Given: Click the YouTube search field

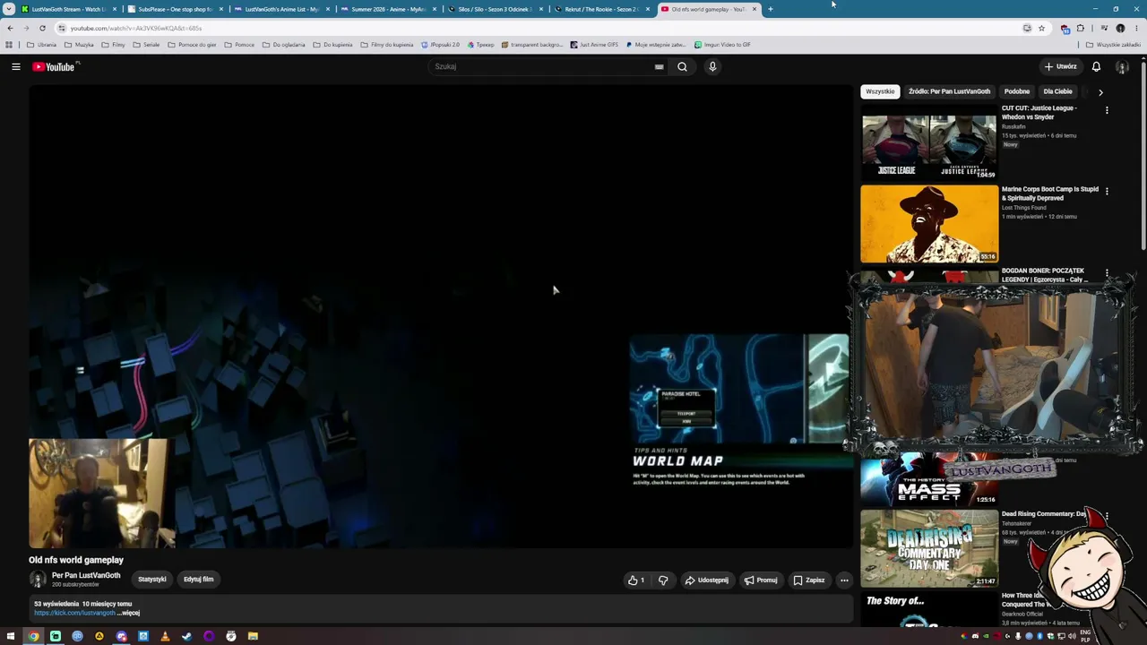Looking at the screenshot, I should coord(542,66).
